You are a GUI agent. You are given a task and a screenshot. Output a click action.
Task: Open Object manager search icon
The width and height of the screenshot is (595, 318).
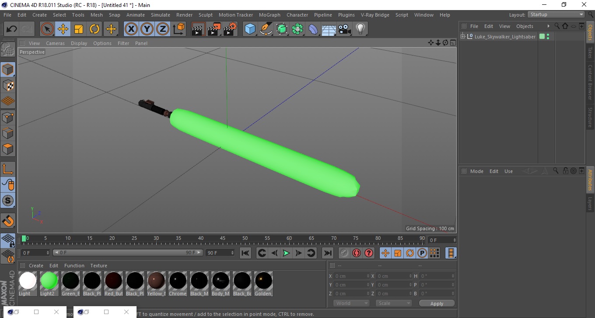(x=557, y=26)
